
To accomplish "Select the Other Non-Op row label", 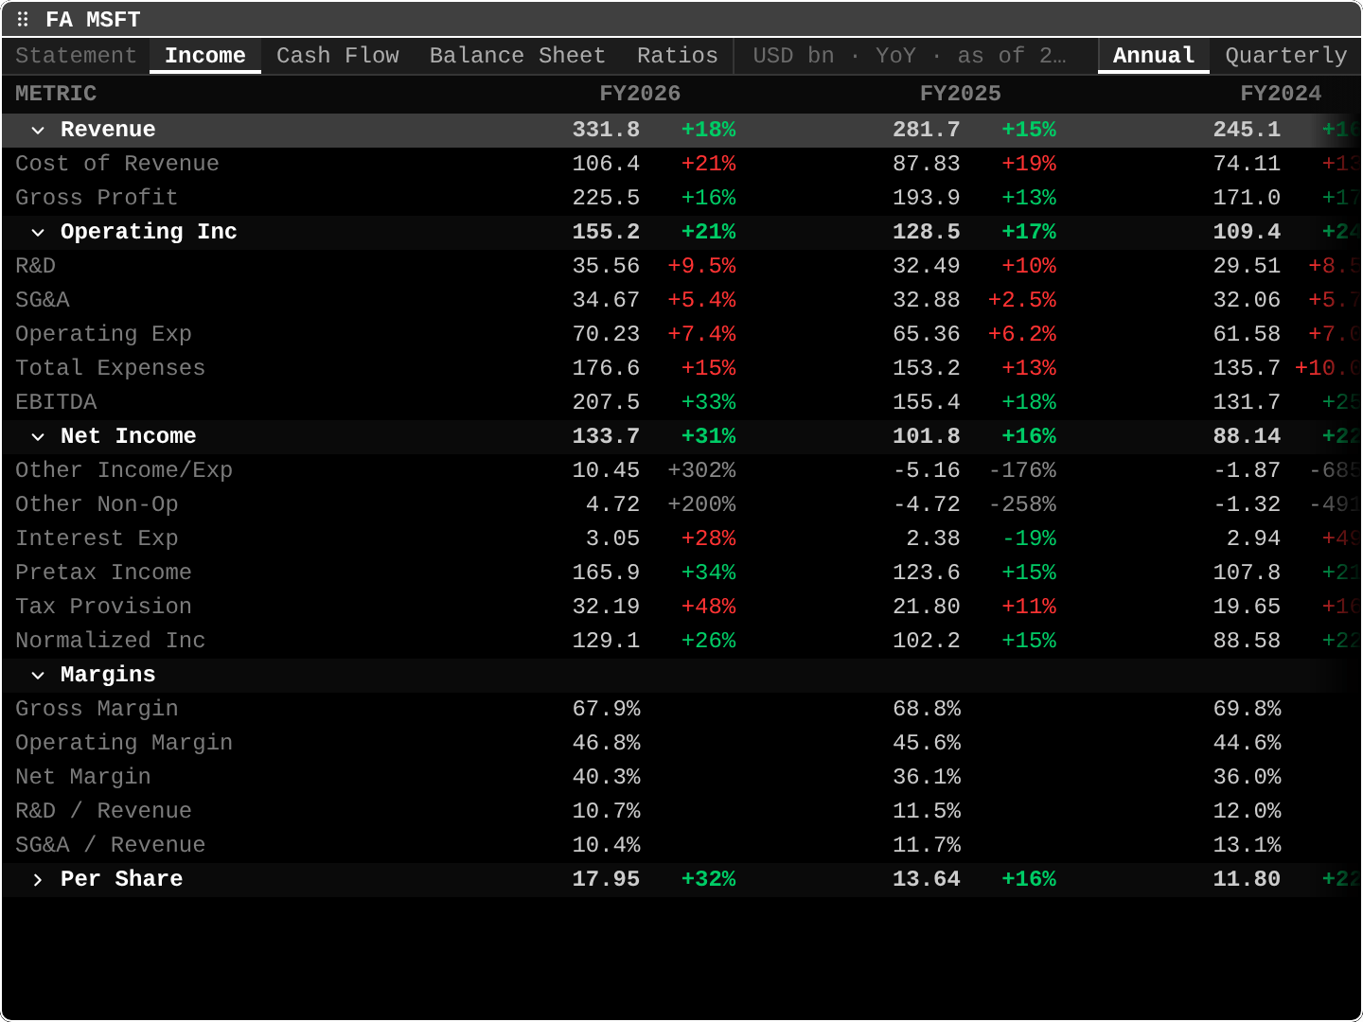I will [97, 504].
